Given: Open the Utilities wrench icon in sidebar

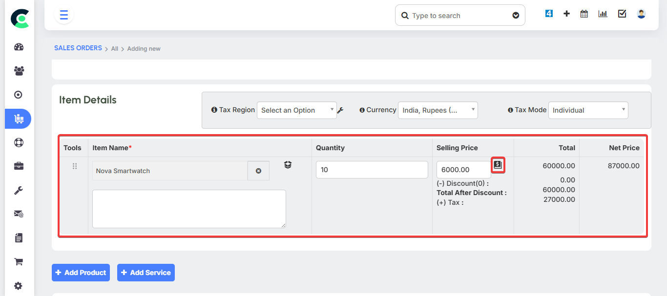Looking at the screenshot, I should [x=18, y=190].
